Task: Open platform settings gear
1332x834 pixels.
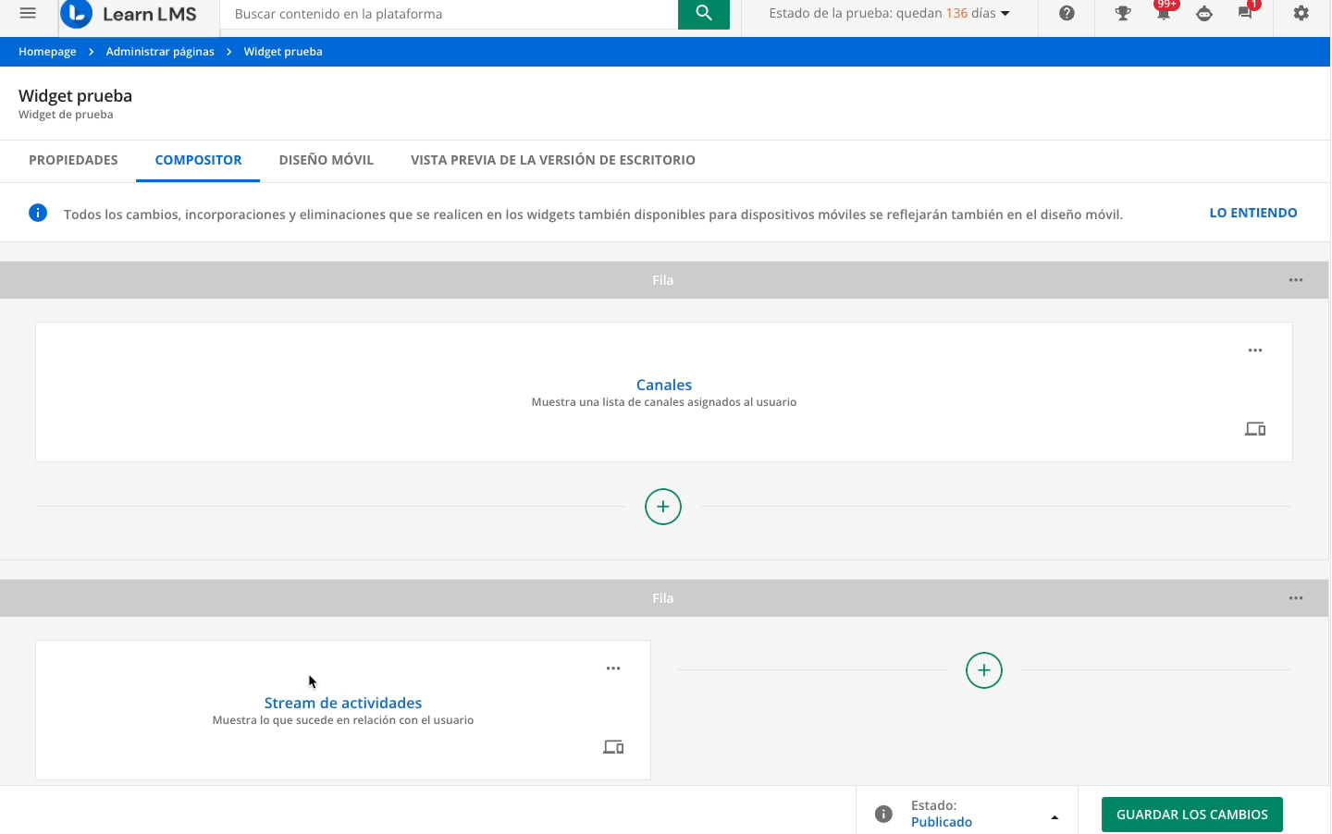Action: 1301,14
